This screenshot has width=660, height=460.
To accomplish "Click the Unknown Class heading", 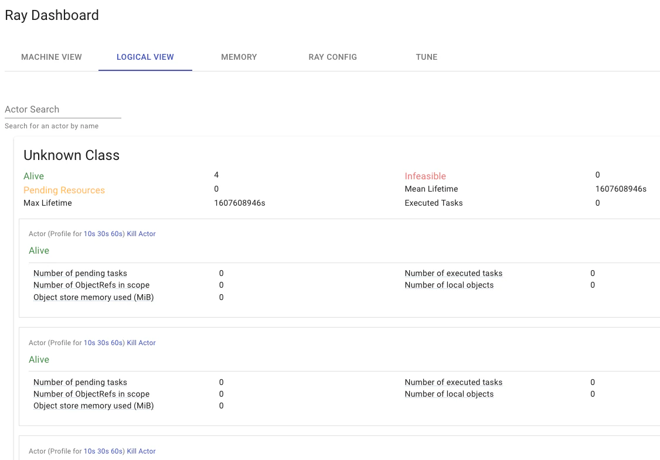I will point(72,155).
